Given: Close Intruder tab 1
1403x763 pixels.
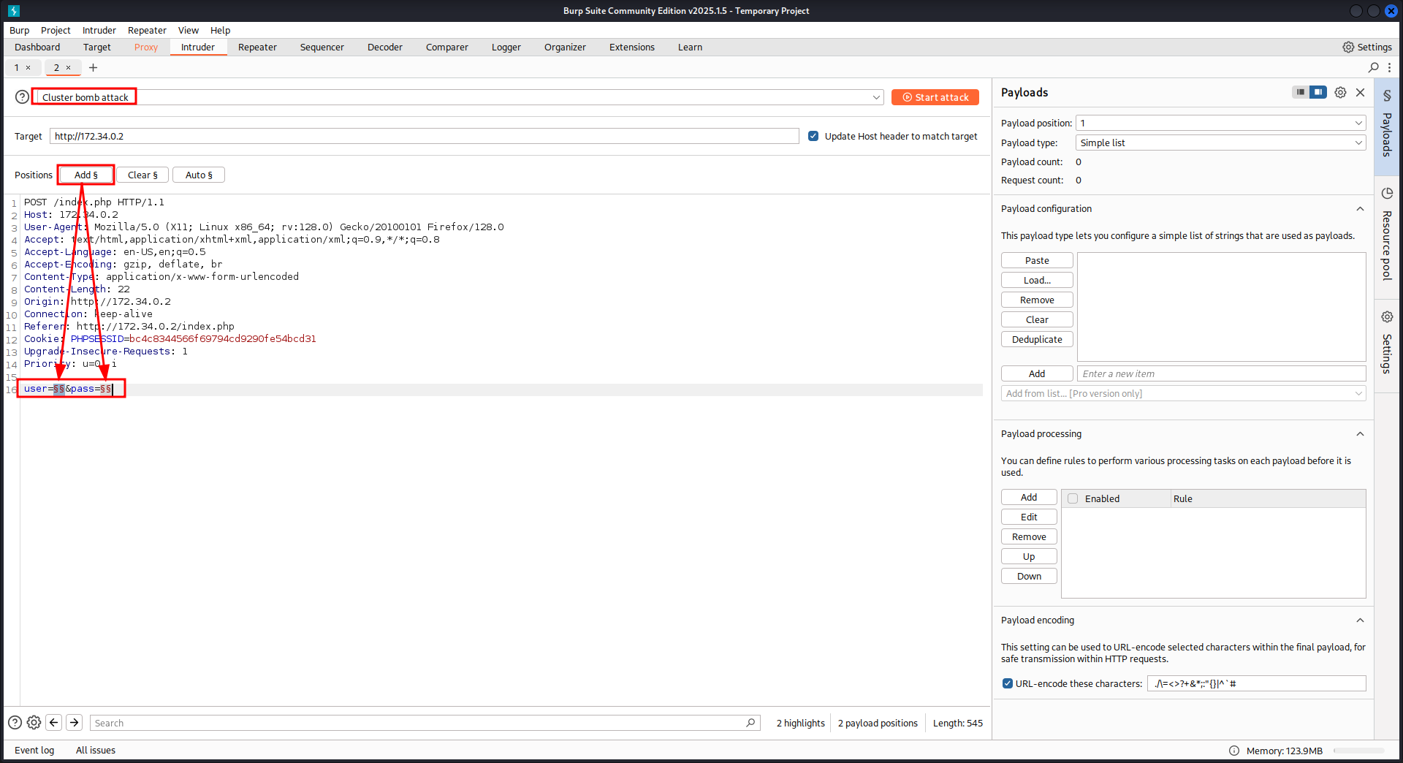Looking at the screenshot, I should [28, 67].
